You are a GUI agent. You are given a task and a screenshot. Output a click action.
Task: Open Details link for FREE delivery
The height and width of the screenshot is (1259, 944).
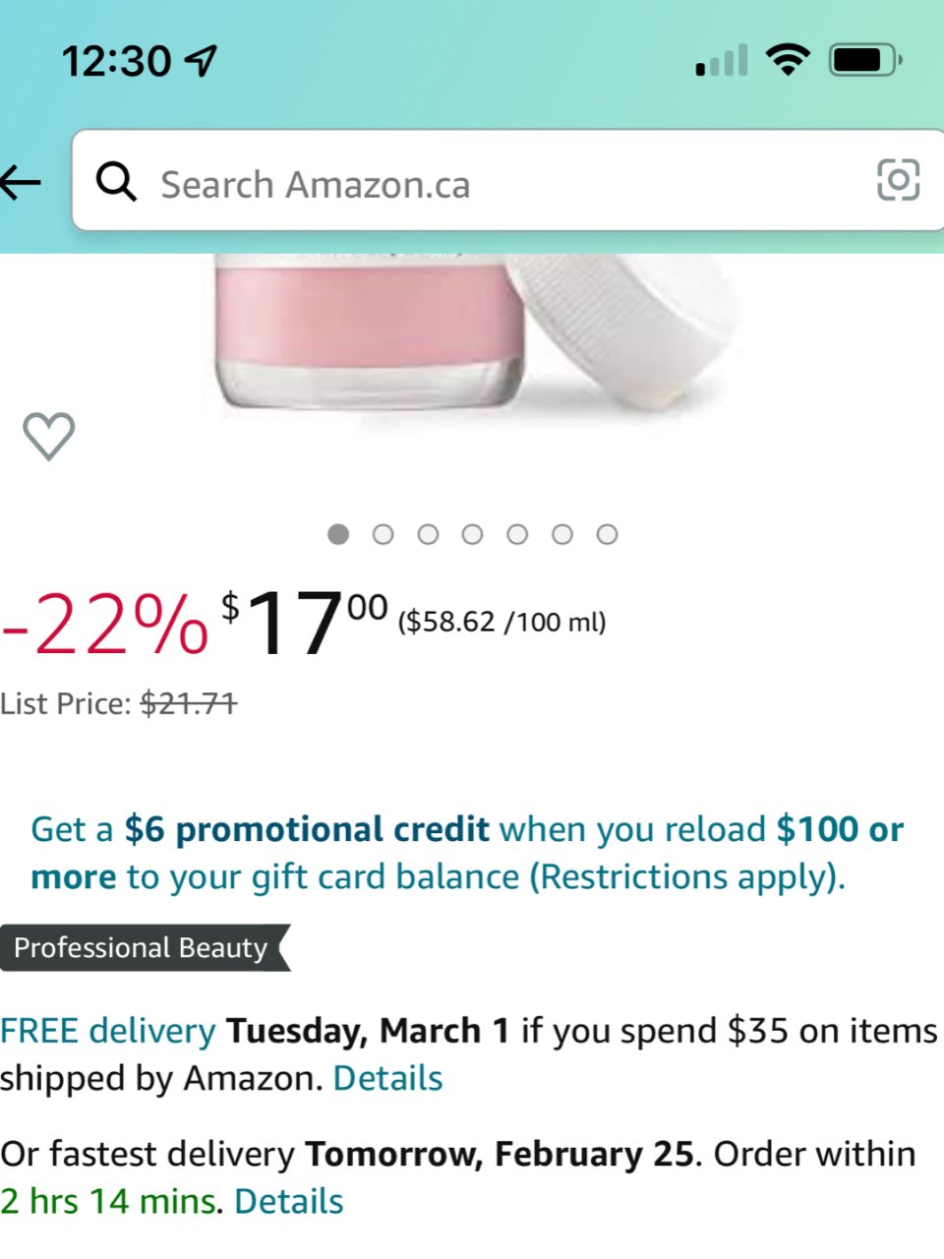click(x=387, y=1079)
